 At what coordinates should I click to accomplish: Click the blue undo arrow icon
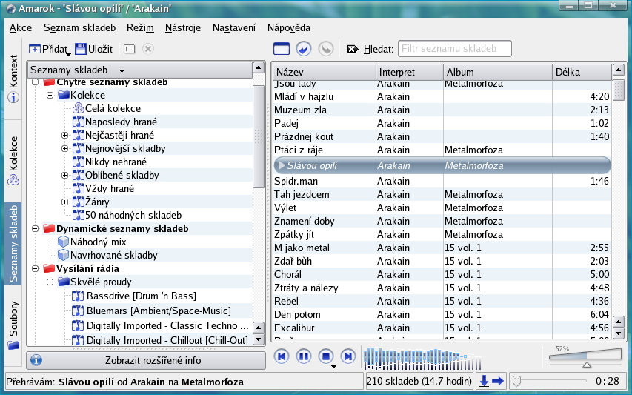pos(304,49)
